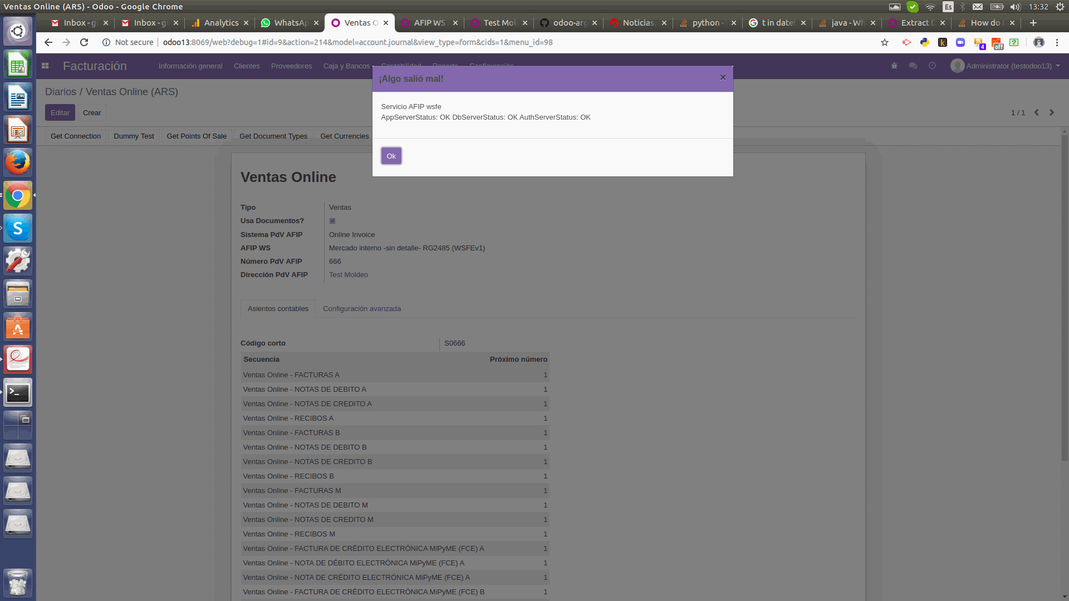Open Trash from the launcher

(x=18, y=583)
